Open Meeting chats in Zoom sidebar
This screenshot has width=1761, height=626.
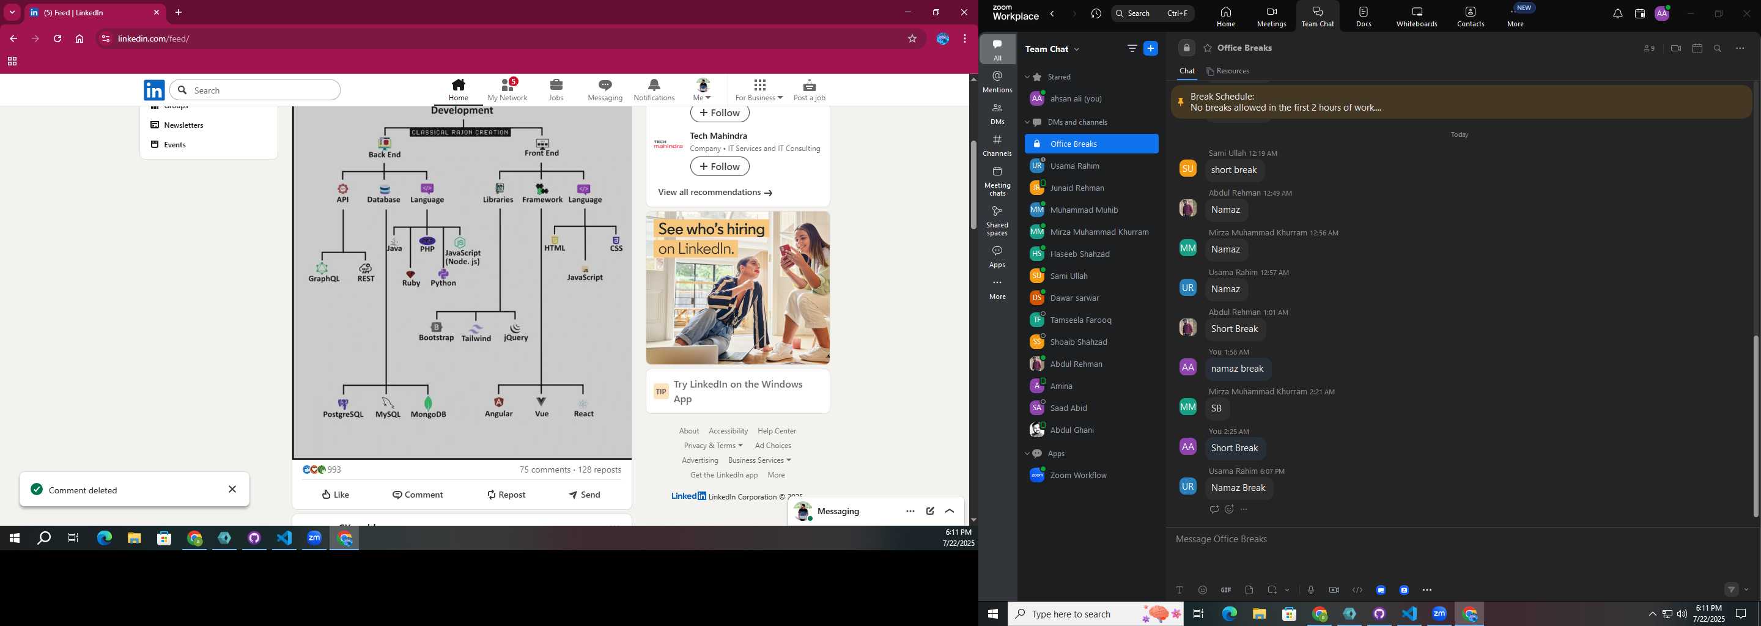[x=997, y=181]
